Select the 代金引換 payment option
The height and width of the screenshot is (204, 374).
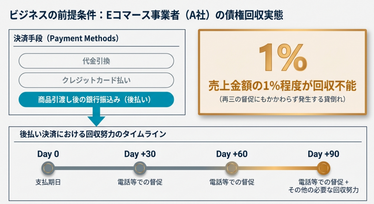tap(96, 61)
